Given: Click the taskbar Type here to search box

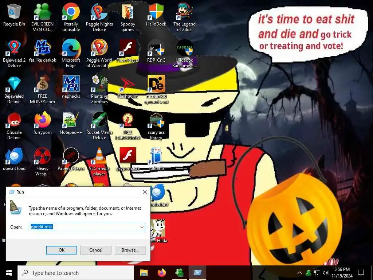Looking at the screenshot, I should [76, 273].
